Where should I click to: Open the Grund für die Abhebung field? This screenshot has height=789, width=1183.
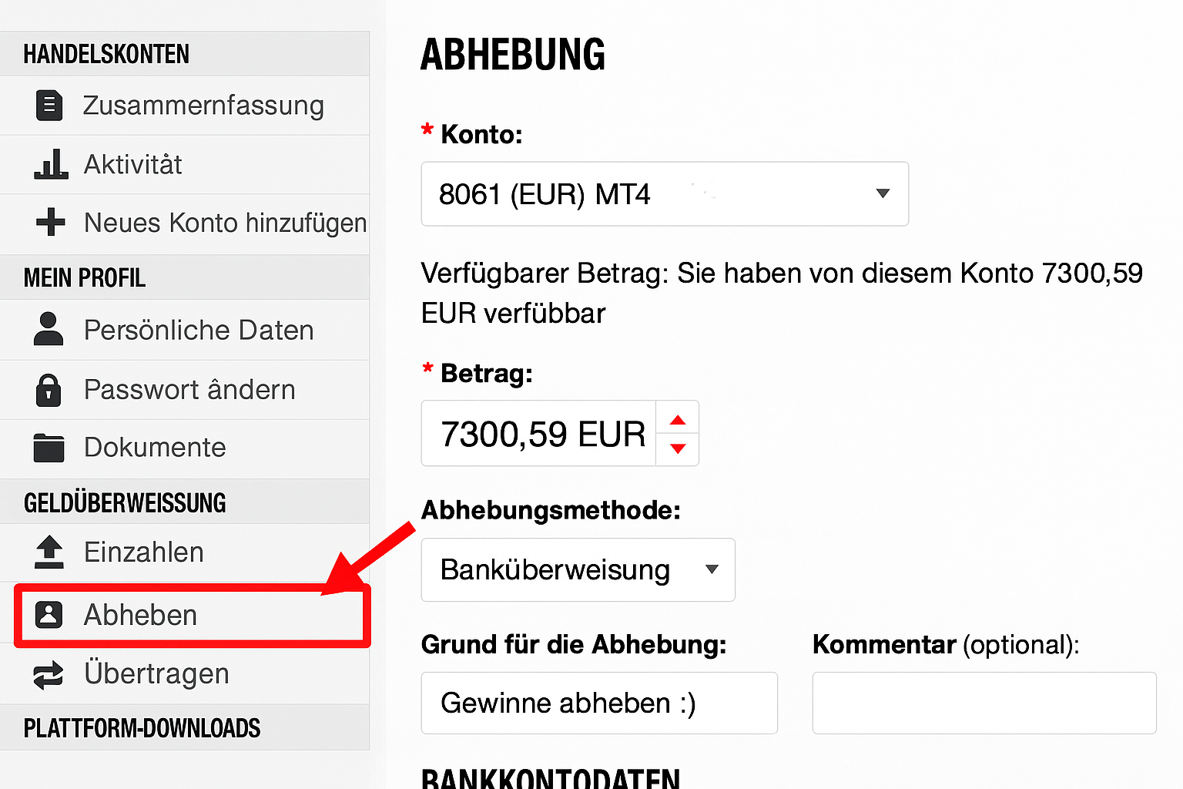pyautogui.click(x=599, y=703)
